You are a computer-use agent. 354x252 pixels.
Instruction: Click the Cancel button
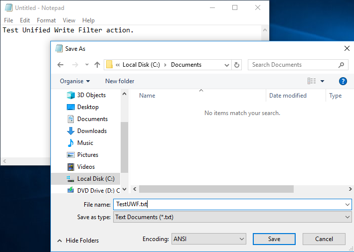(324, 239)
